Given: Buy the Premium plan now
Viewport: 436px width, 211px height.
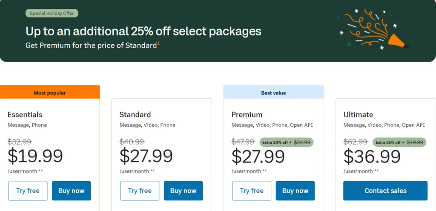Looking at the screenshot, I should click(x=295, y=191).
